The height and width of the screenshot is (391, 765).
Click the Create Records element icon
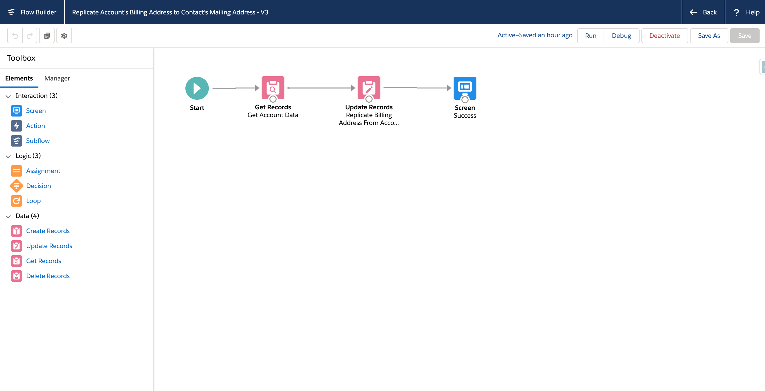point(16,231)
